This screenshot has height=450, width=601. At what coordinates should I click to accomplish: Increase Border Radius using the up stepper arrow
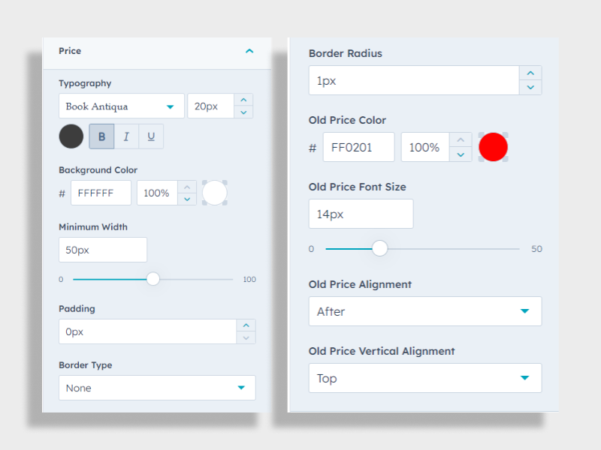pos(530,72)
